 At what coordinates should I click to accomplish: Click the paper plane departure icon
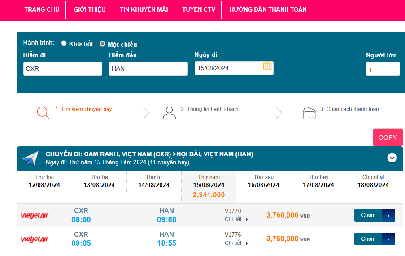(x=30, y=158)
